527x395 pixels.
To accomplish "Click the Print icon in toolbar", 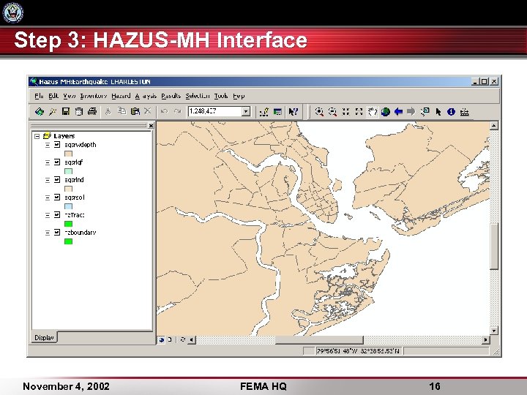I will (x=92, y=111).
